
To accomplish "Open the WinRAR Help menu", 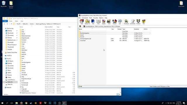I will [x=106, y=18].
